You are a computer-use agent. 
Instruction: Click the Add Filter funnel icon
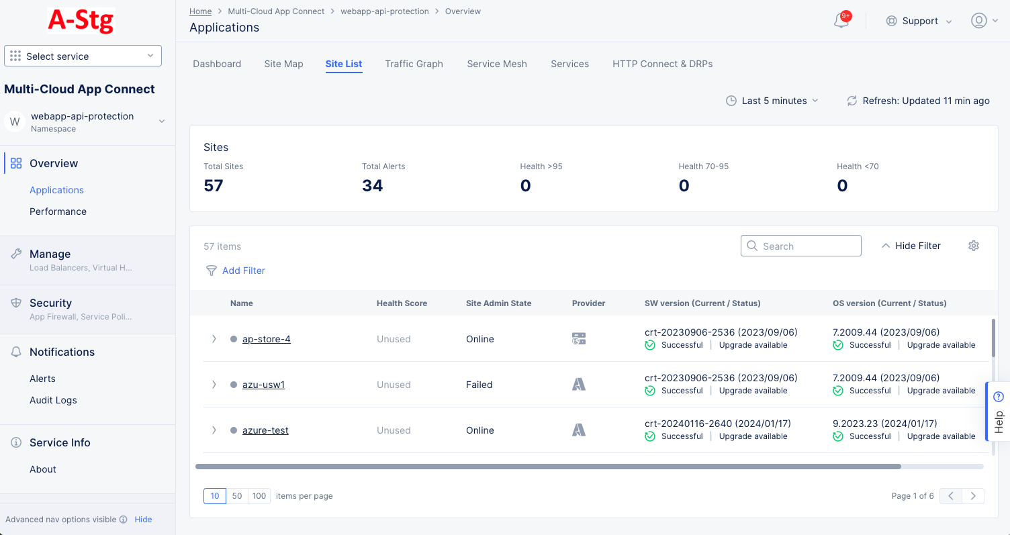coord(212,271)
